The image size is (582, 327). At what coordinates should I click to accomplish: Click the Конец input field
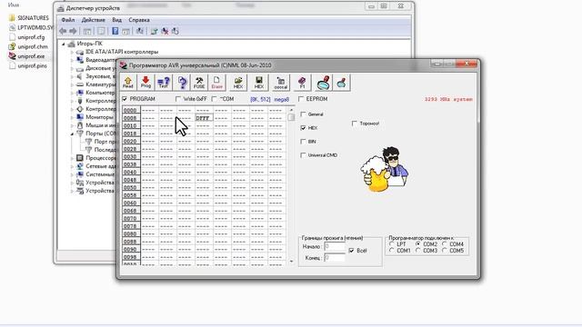click(335, 257)
